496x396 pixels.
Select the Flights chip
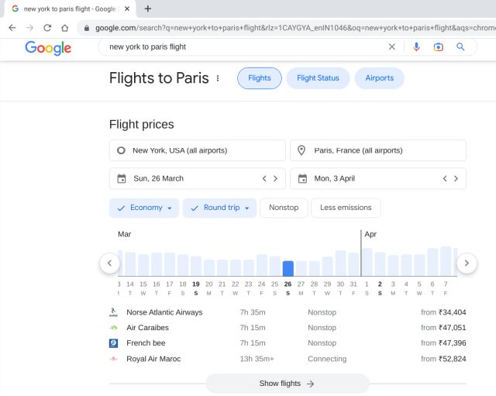[260, 78]
